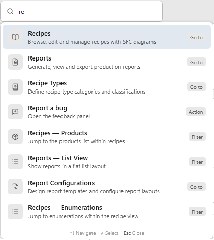This screenshot has width=214, height=240.
Task: Click Go to badge on Reports row
Action: [196, 62]
